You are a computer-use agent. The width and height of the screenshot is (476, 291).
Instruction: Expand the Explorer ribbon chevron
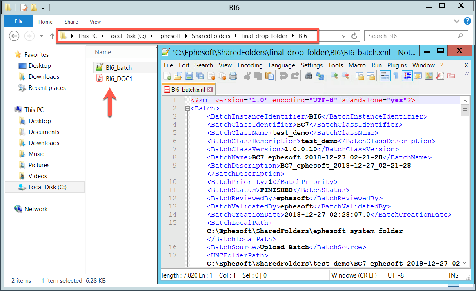pos(456,21)
